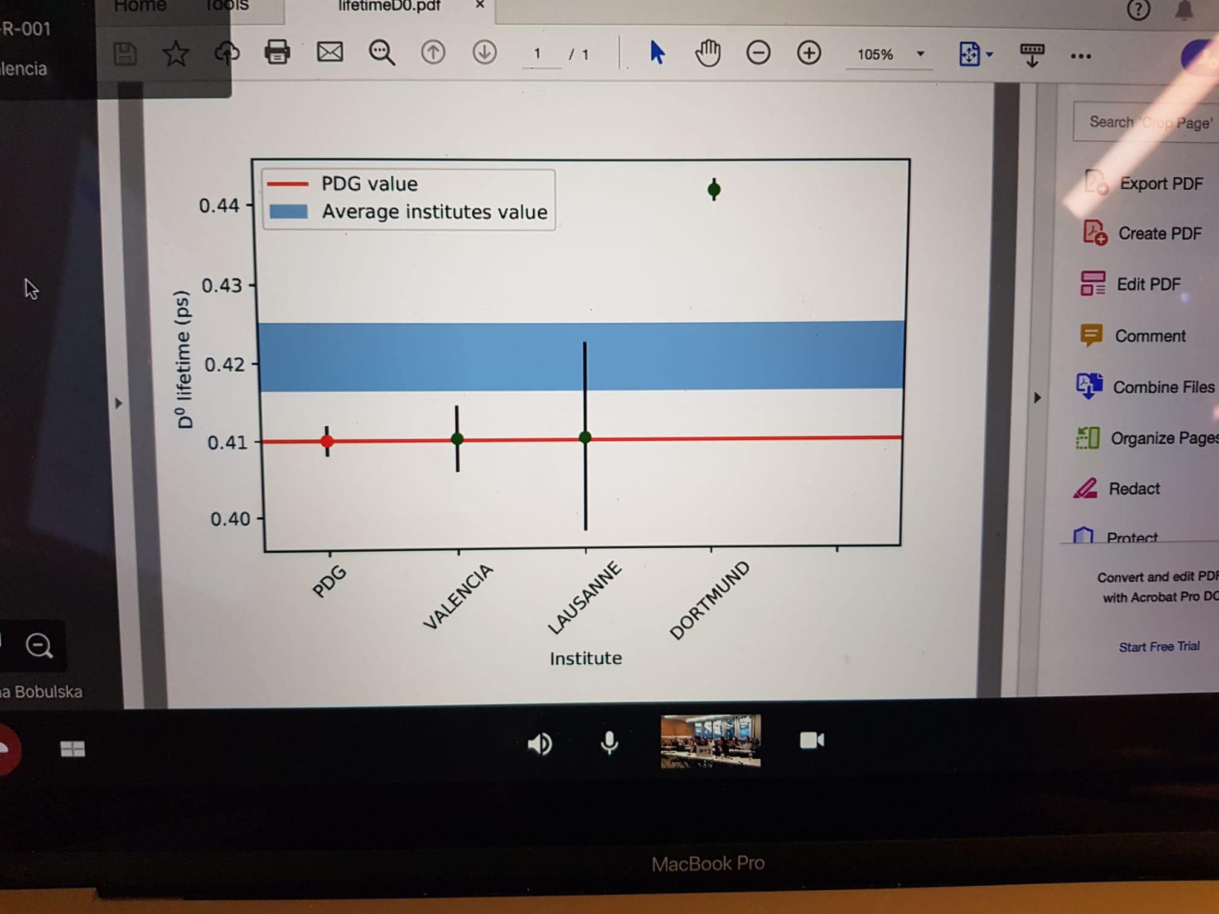
Task: Send file by email envelope icon
Action: (330, 52)
